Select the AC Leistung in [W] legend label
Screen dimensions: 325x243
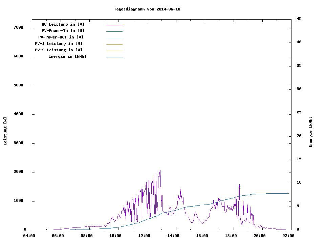(63, 24)
